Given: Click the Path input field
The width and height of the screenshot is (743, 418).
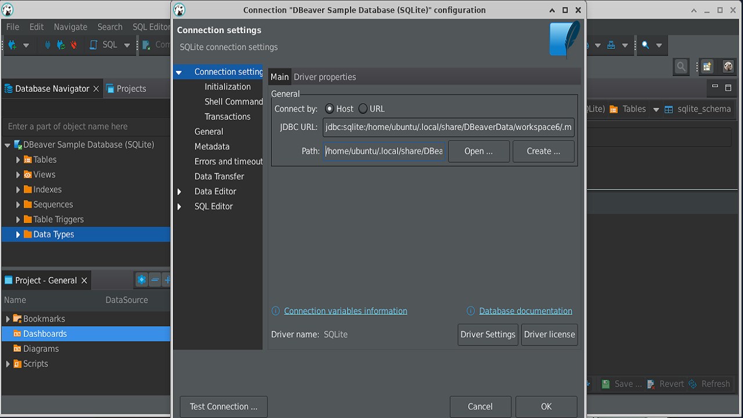Looking at the screenshot, I should coord(384,151).
